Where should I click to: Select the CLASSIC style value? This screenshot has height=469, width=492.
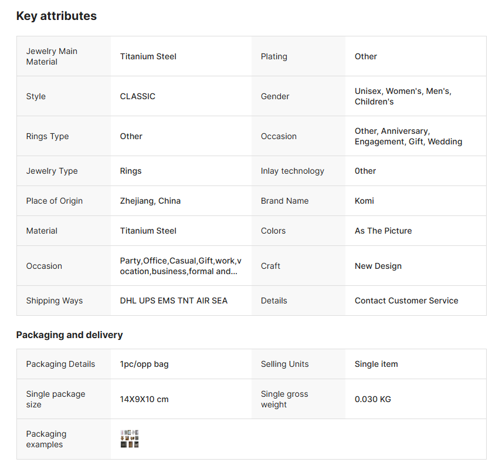coord(138,96)
